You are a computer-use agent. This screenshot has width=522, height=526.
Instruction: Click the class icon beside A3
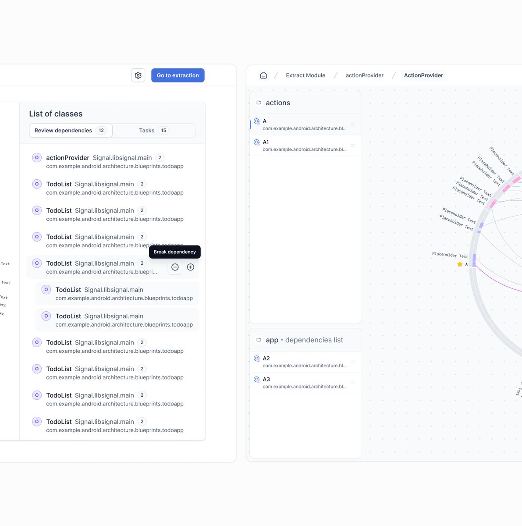coord(256,379)
